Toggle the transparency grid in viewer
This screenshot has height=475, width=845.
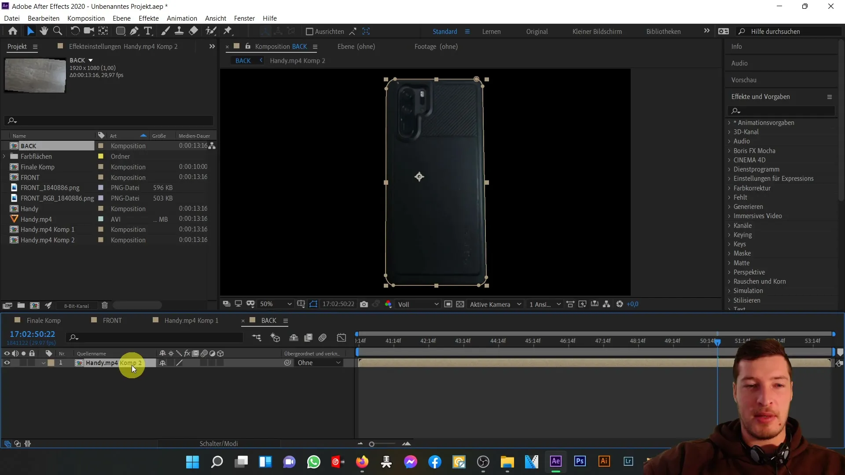(x=460, y=304)
